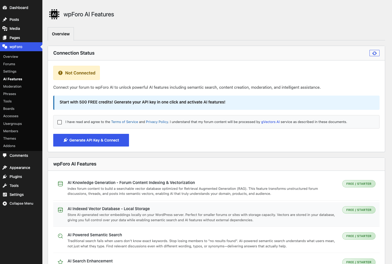Refresh the connection status

pyautogui.click(x=375, y=53)
